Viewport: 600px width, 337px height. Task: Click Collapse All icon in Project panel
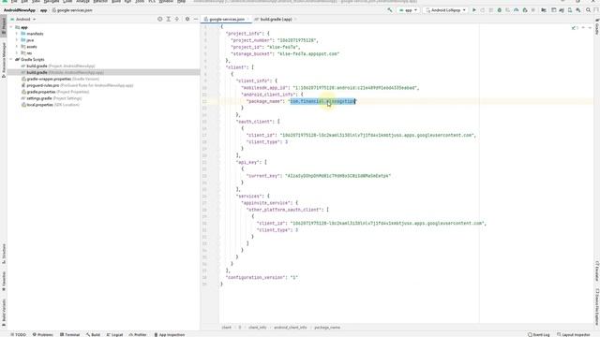[x=177, y=19]
